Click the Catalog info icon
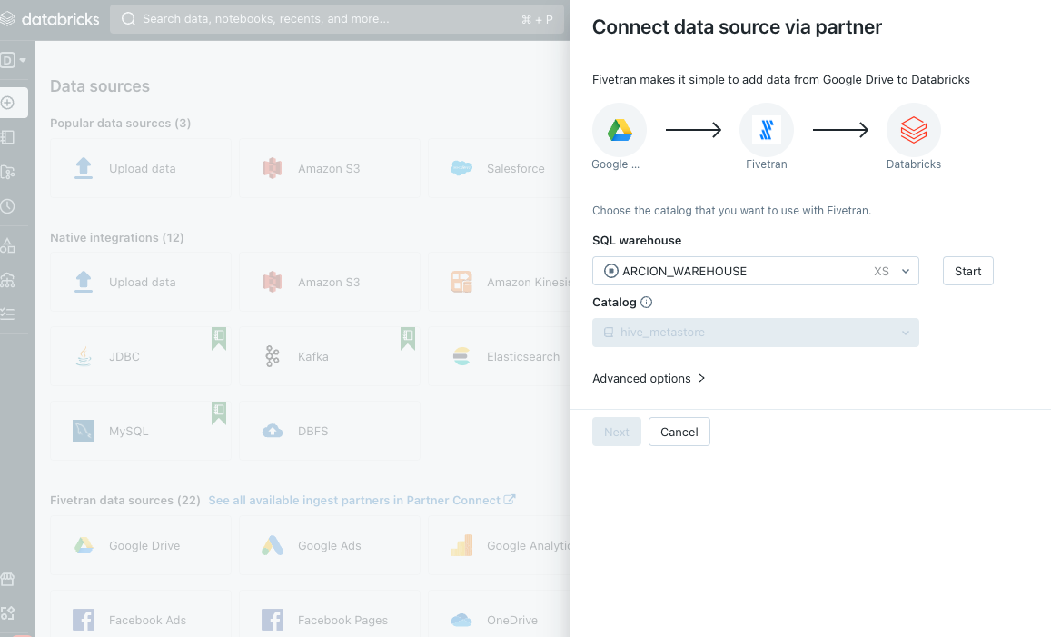 click(646, 303)
